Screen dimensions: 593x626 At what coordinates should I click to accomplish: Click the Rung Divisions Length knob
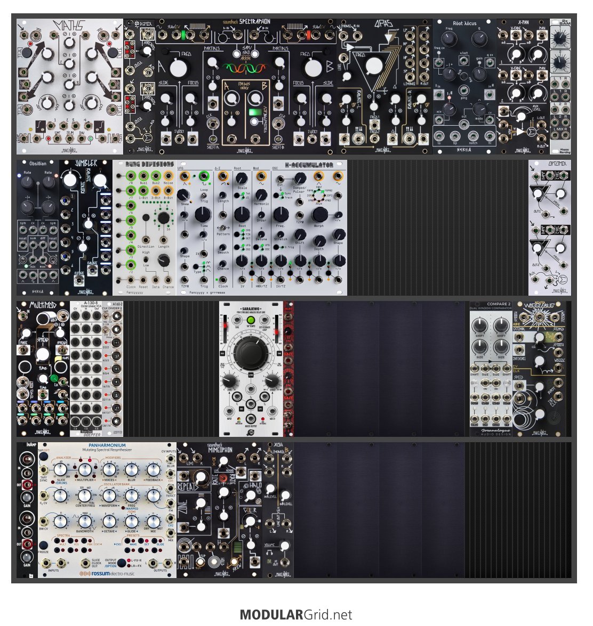point(163,217)
